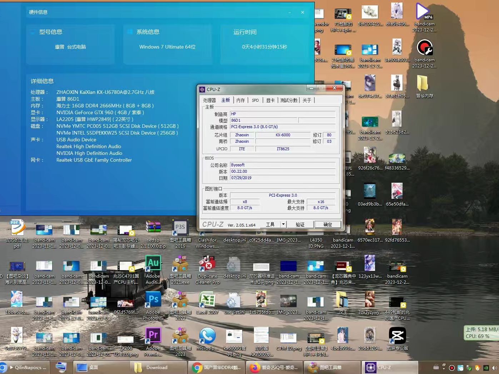Viewport: 499px width, 374px height.
Task: Click the BIOS date field 07/29/2019
Action: pyautogui.click(x=283, y=178)
